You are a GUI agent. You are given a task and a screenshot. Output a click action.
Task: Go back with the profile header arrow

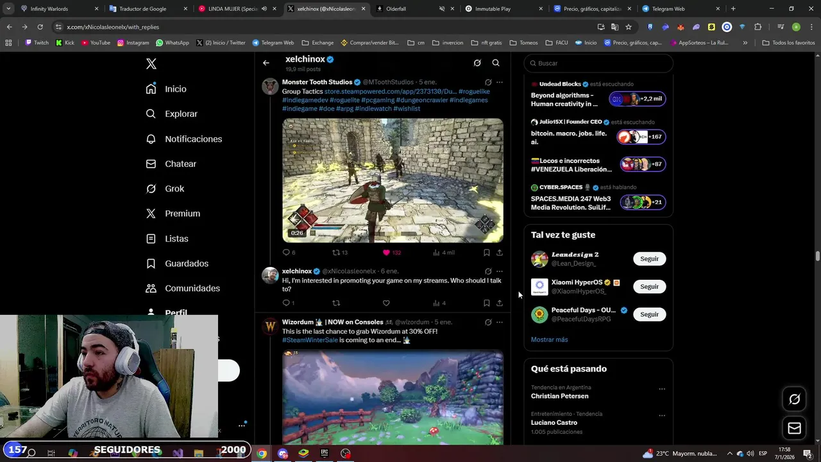(266, 63)
